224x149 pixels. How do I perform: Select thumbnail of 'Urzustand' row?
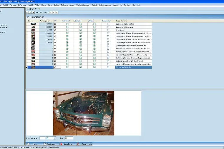pos(33,30)
